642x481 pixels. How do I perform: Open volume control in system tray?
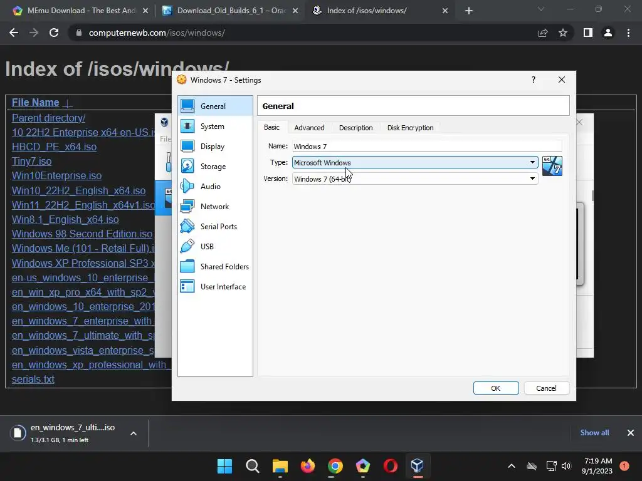coord(566,466)
